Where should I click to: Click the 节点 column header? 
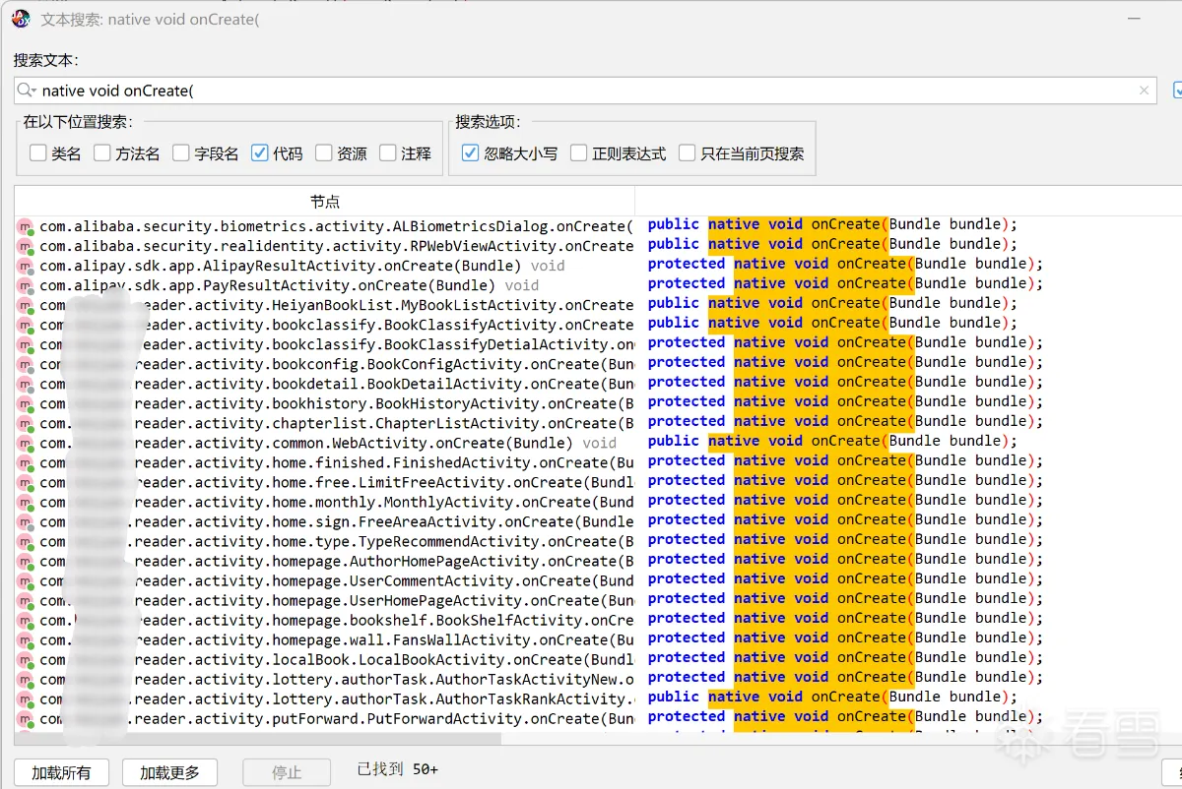(x=324, y=201)
